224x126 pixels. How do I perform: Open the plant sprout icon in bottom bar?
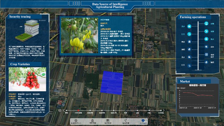pos(125,120)
